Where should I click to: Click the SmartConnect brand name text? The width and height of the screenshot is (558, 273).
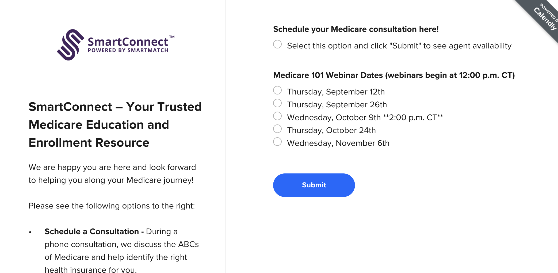coord(128,42)
